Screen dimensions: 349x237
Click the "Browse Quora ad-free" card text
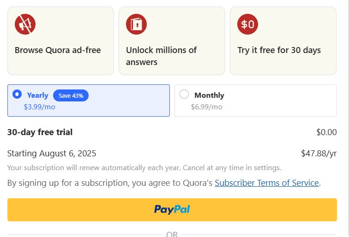tap(58, 50)
